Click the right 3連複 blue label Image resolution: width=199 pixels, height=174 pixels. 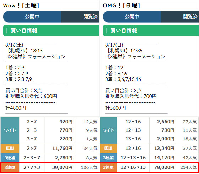pyautogui.click(x=108, y=158)
